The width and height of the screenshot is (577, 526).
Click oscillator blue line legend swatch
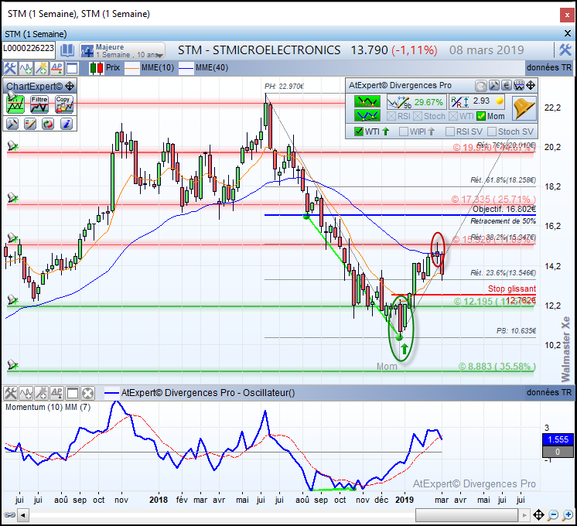[x=111, y=393]
